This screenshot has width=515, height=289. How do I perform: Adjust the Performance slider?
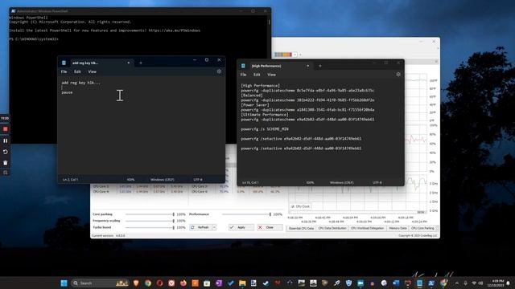[246, 214]
